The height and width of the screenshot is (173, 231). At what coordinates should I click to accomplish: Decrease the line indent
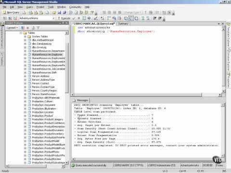click(x=154, y=18)
